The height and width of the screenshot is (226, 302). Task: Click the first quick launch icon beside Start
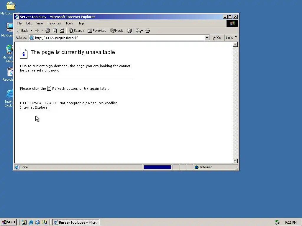pos(24,222)
